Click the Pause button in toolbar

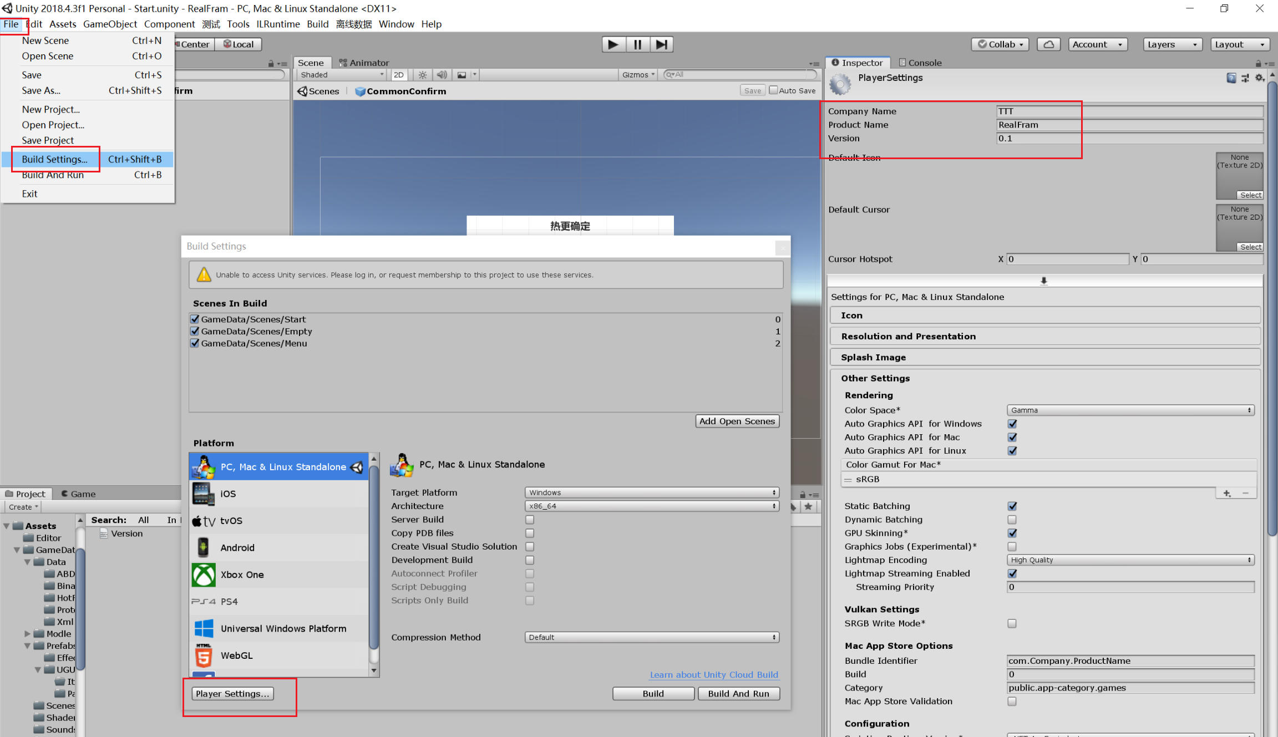tap(638, 44)
